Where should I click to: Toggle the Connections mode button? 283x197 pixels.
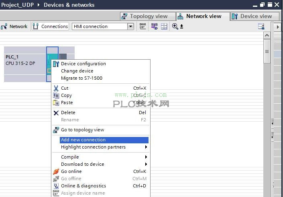50,26
